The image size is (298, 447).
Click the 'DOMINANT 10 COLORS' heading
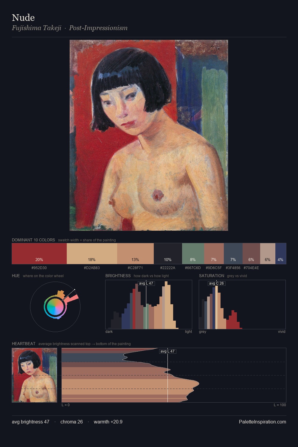[x=33, y=240]
